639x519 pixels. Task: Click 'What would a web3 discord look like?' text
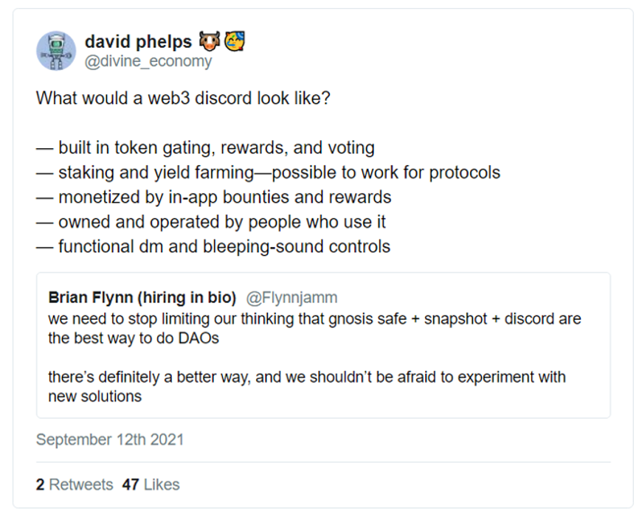183,98
